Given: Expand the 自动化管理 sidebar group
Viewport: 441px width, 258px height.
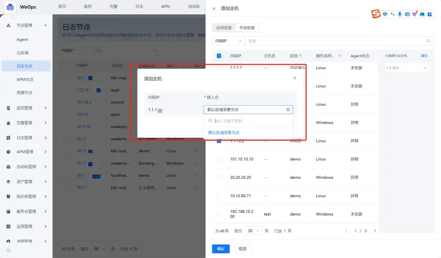Looking at the screenshot, I should coord(46,167).
